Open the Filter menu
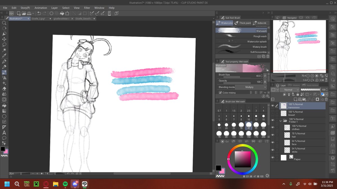The height and width of the screenshot is (189, 337). pos(87,8)
